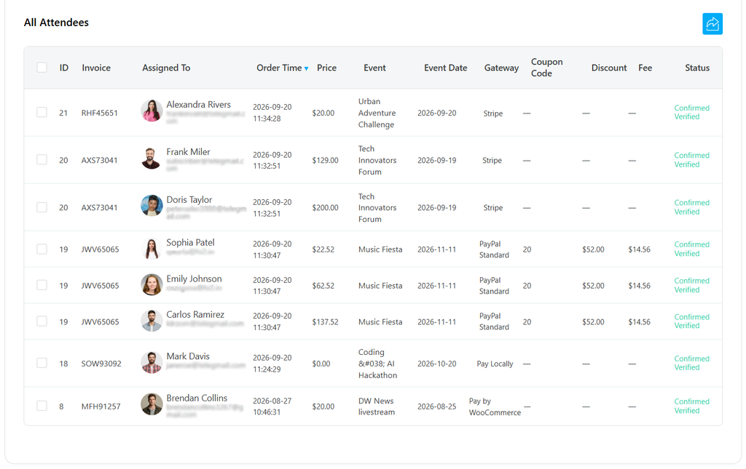Viewport: 746px width, 469px height.
Task: Tick the checkbox for Carlos Ramirez
Action: coord(42,321)
